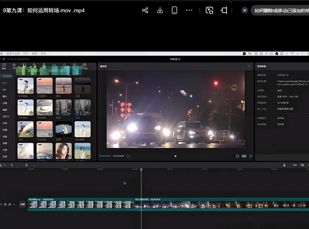309x229 pixels.
Task: Click the 封面 cover button on timeline
Action: point(23,205)
